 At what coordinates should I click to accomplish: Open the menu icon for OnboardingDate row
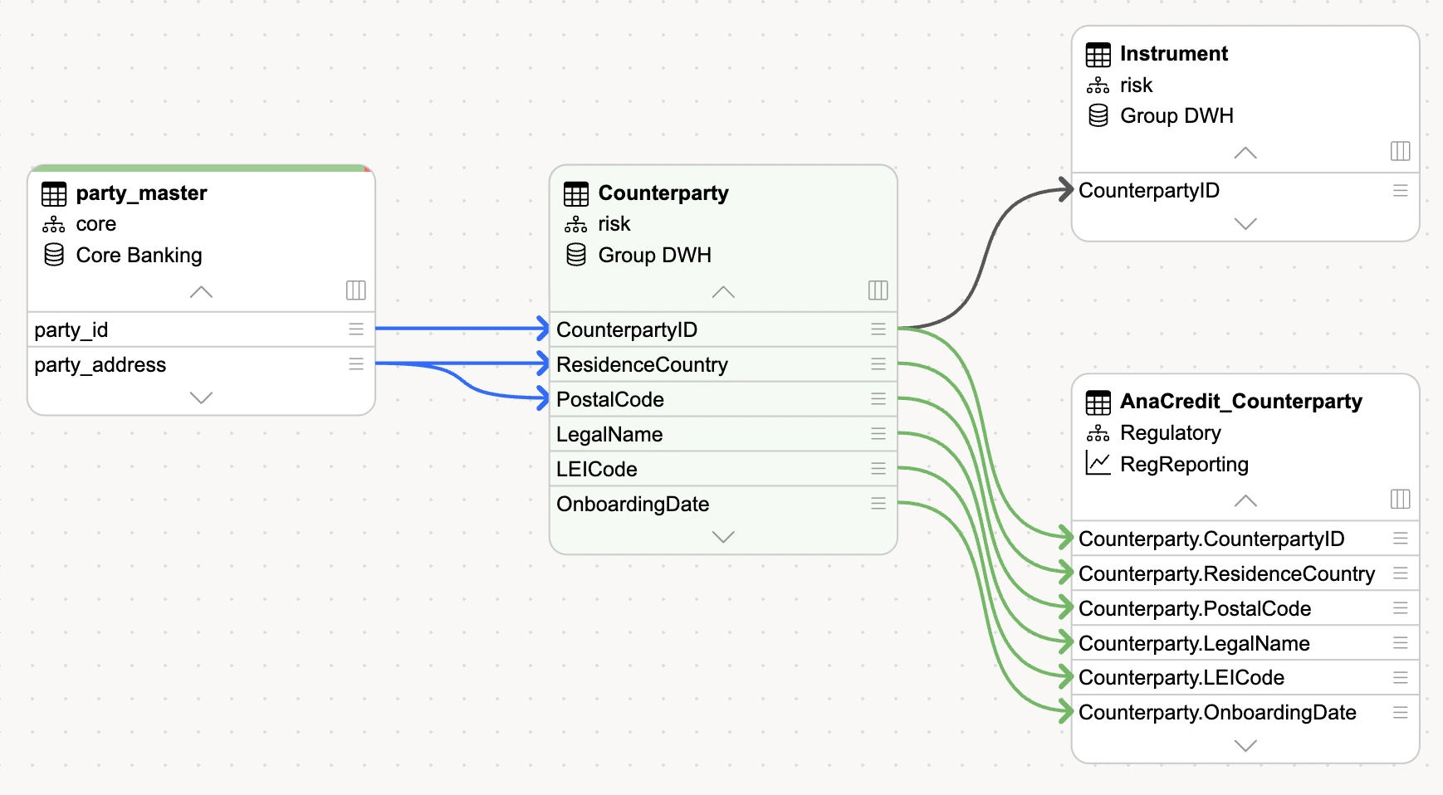(x=878, y=504)
